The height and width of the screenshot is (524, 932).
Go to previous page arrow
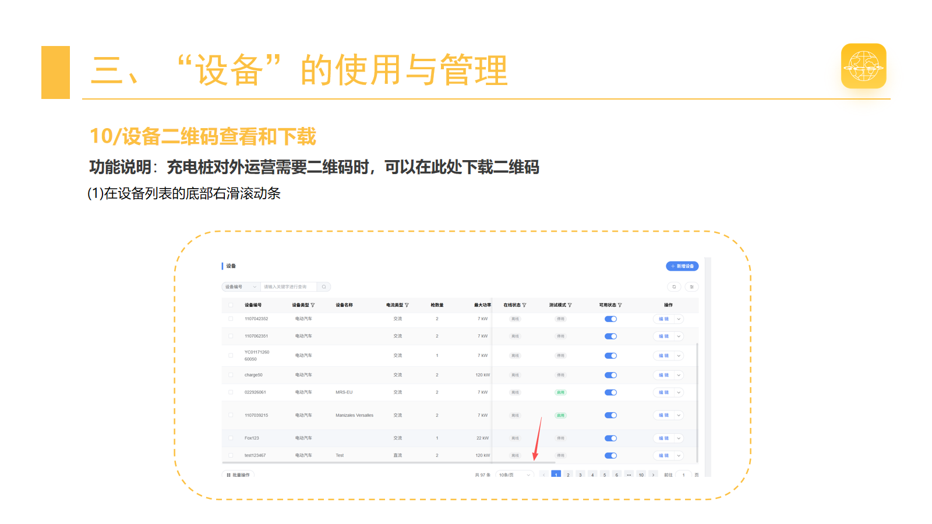(544, 475)
